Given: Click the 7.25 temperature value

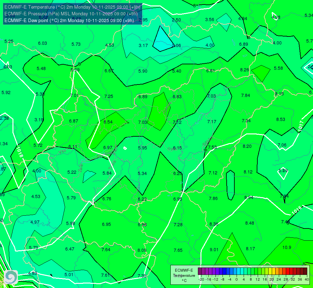Looking at the screenshot, I should coord(109,96).
